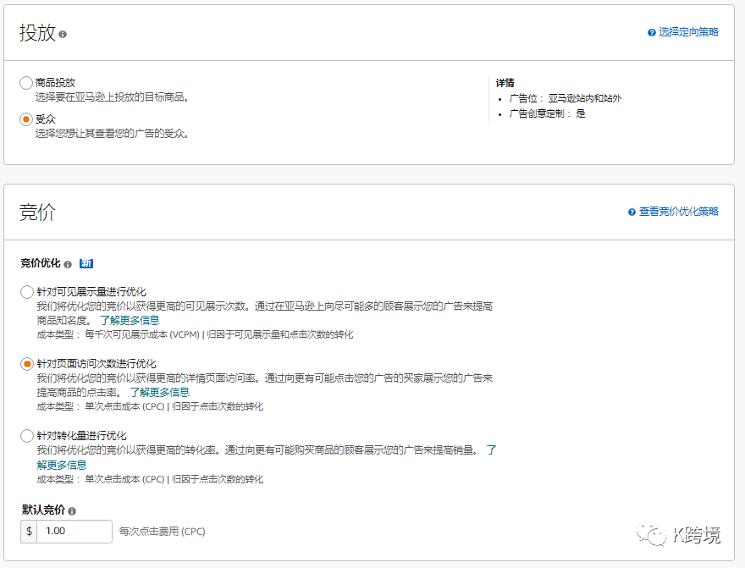This screenshot has width=745, height=568.
Task: Click 了解更多信息 under the page visits option
Action: click(x=161, y=392)
